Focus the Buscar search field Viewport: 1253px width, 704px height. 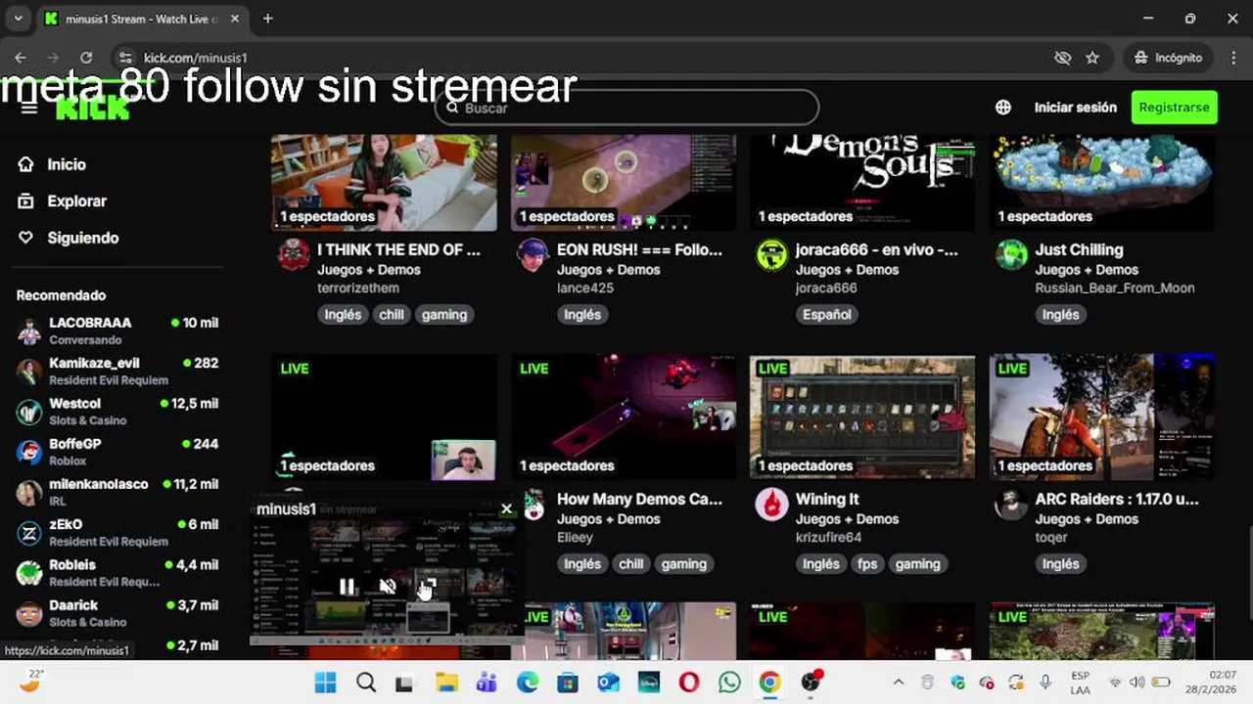pos(626,108)
